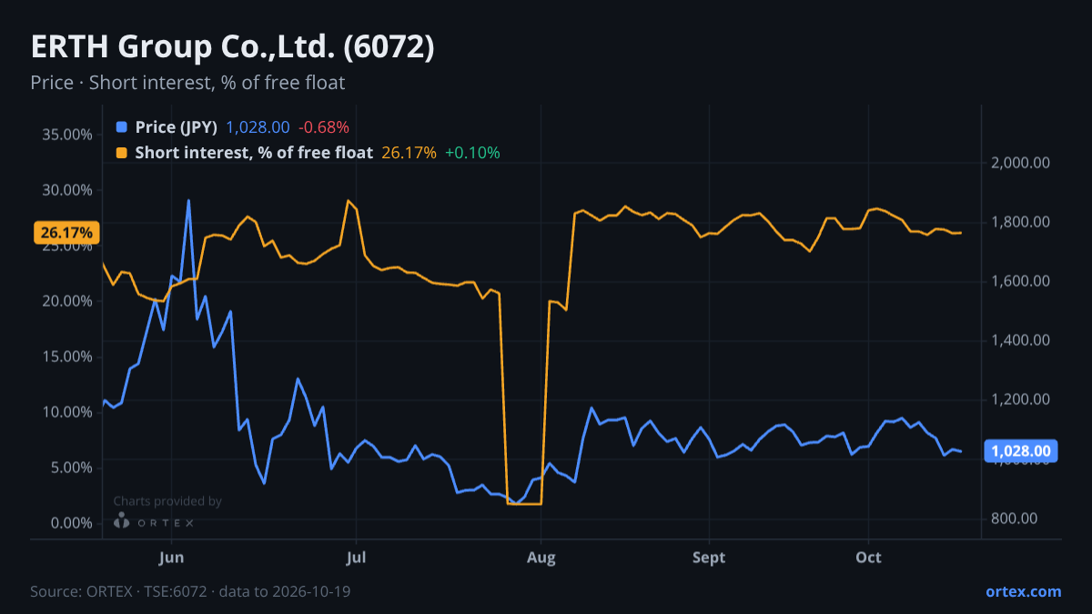Click the Price · Short interest subtitle
The height and width of the screenshot is (614, 1092).
click(187, 83)
